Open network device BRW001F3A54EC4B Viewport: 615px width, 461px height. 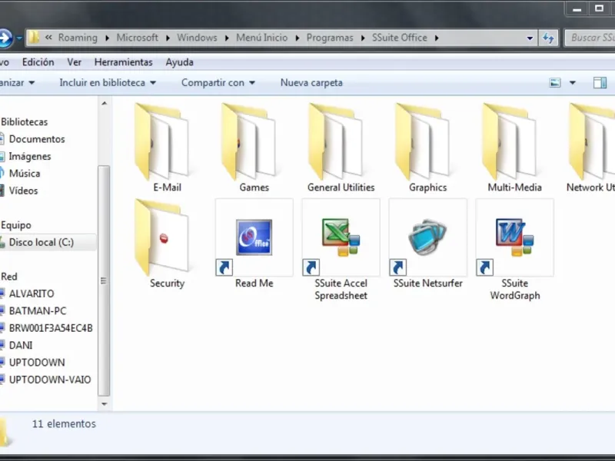[x=51, y=328]
